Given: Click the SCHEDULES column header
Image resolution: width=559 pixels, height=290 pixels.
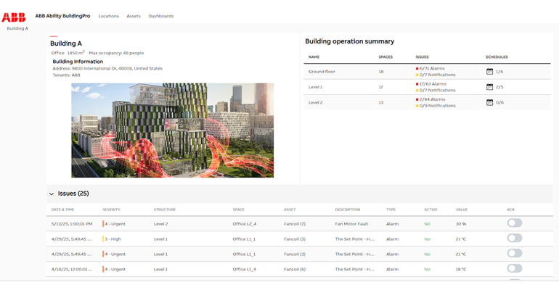Looking at the screenshot, I should click(497, 57).
